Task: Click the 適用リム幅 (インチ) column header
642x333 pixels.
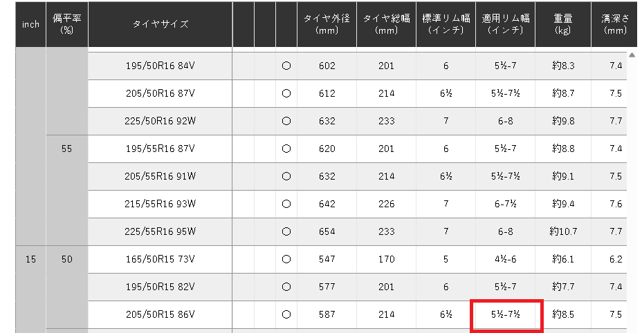Action: point(505,25)
